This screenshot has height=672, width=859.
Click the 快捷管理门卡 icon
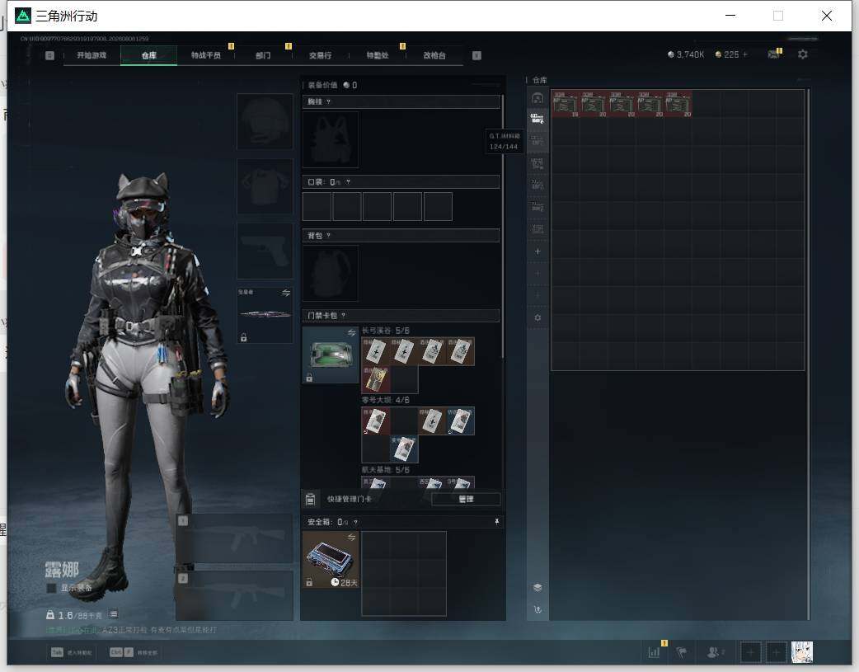tap(310, 500)
